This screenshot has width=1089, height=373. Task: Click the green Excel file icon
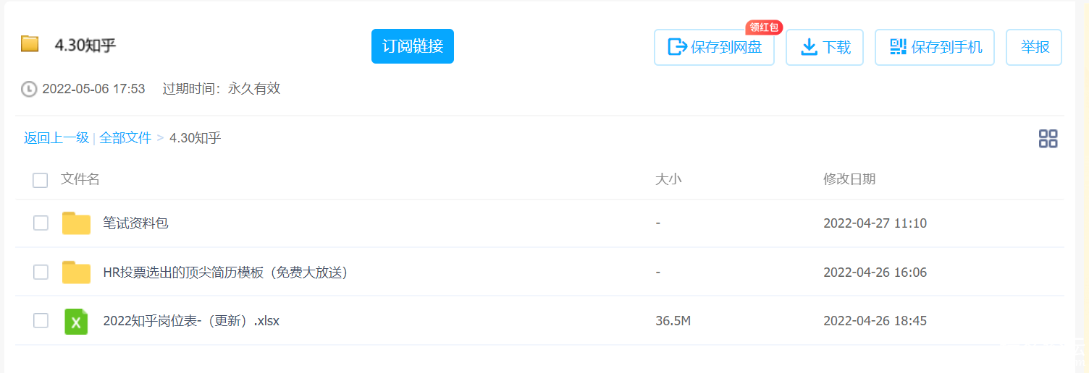tap(76, 321)
